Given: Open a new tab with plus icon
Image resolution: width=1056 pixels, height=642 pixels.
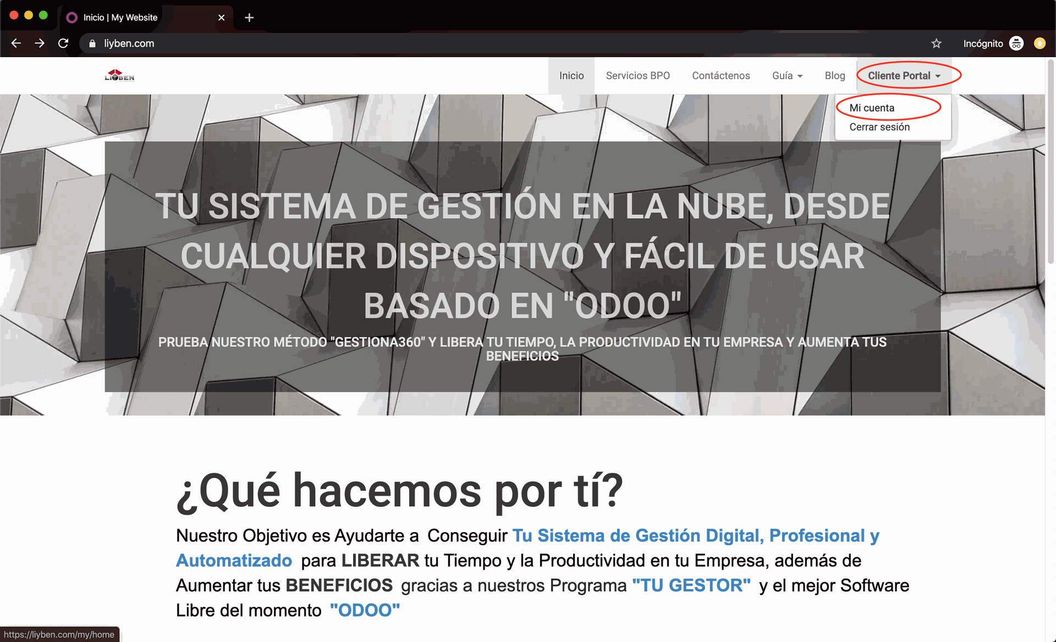Looking at the screenshot, I should pyautogui.click(x=249, y=18).
